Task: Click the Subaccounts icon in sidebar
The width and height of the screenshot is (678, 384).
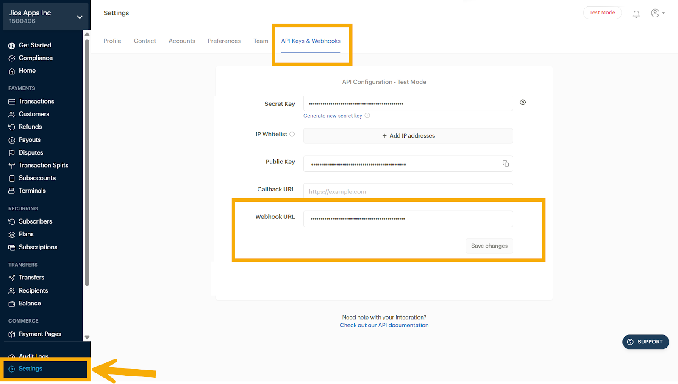Action: click(12, 178)
